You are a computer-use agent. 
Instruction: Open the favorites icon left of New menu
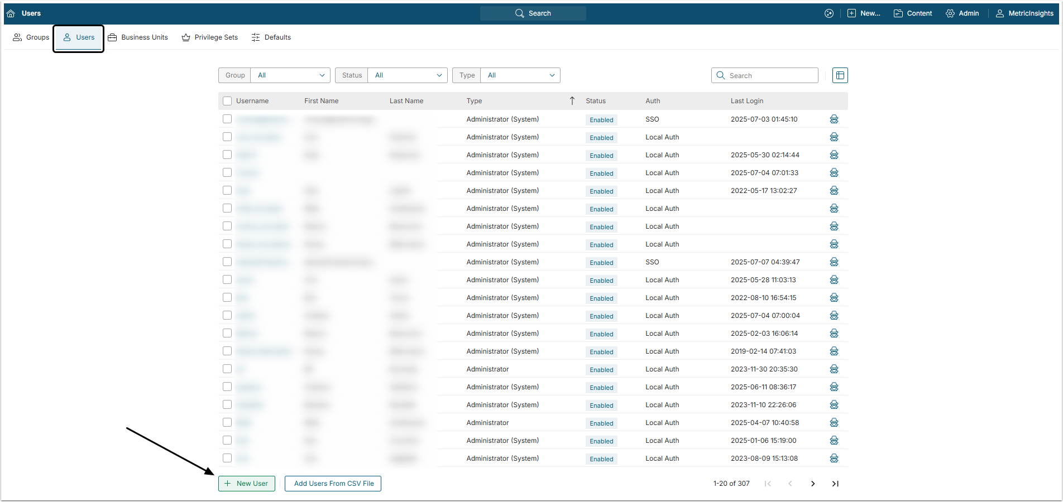coord(829,13)
